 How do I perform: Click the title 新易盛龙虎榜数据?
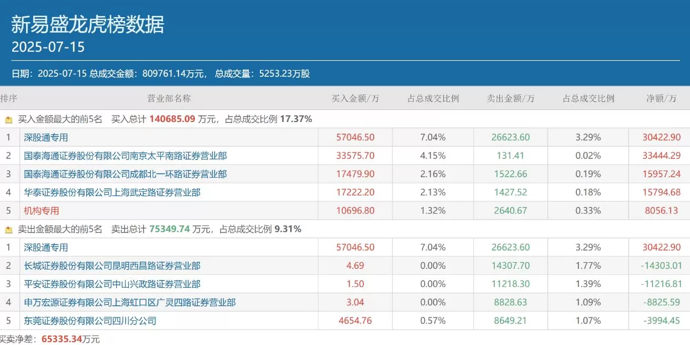pyautogui.click(x=88, y=24)
